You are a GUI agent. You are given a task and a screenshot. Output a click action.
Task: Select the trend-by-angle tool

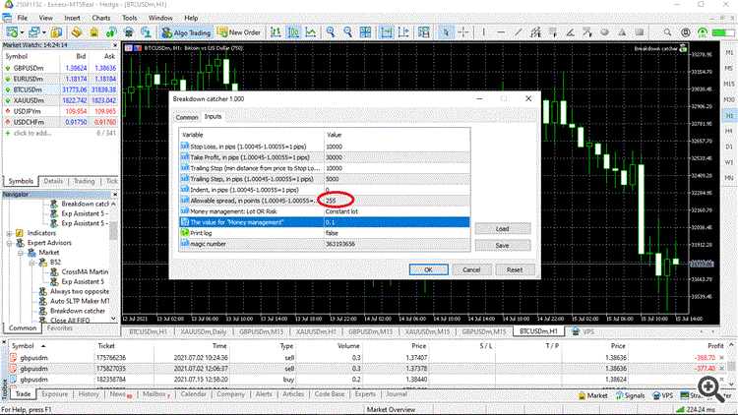pyautogui.click(x=570, y=32)
